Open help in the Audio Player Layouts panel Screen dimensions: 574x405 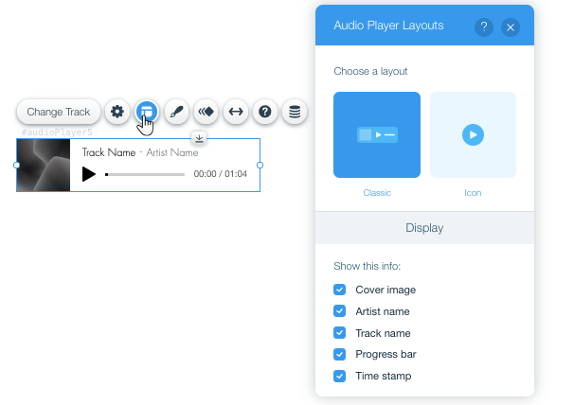click(484, 27)
